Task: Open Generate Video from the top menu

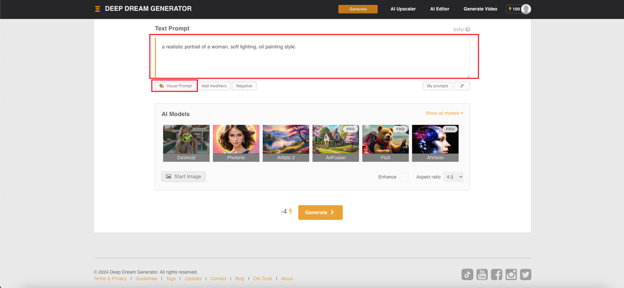Action: tap(481, 9)
